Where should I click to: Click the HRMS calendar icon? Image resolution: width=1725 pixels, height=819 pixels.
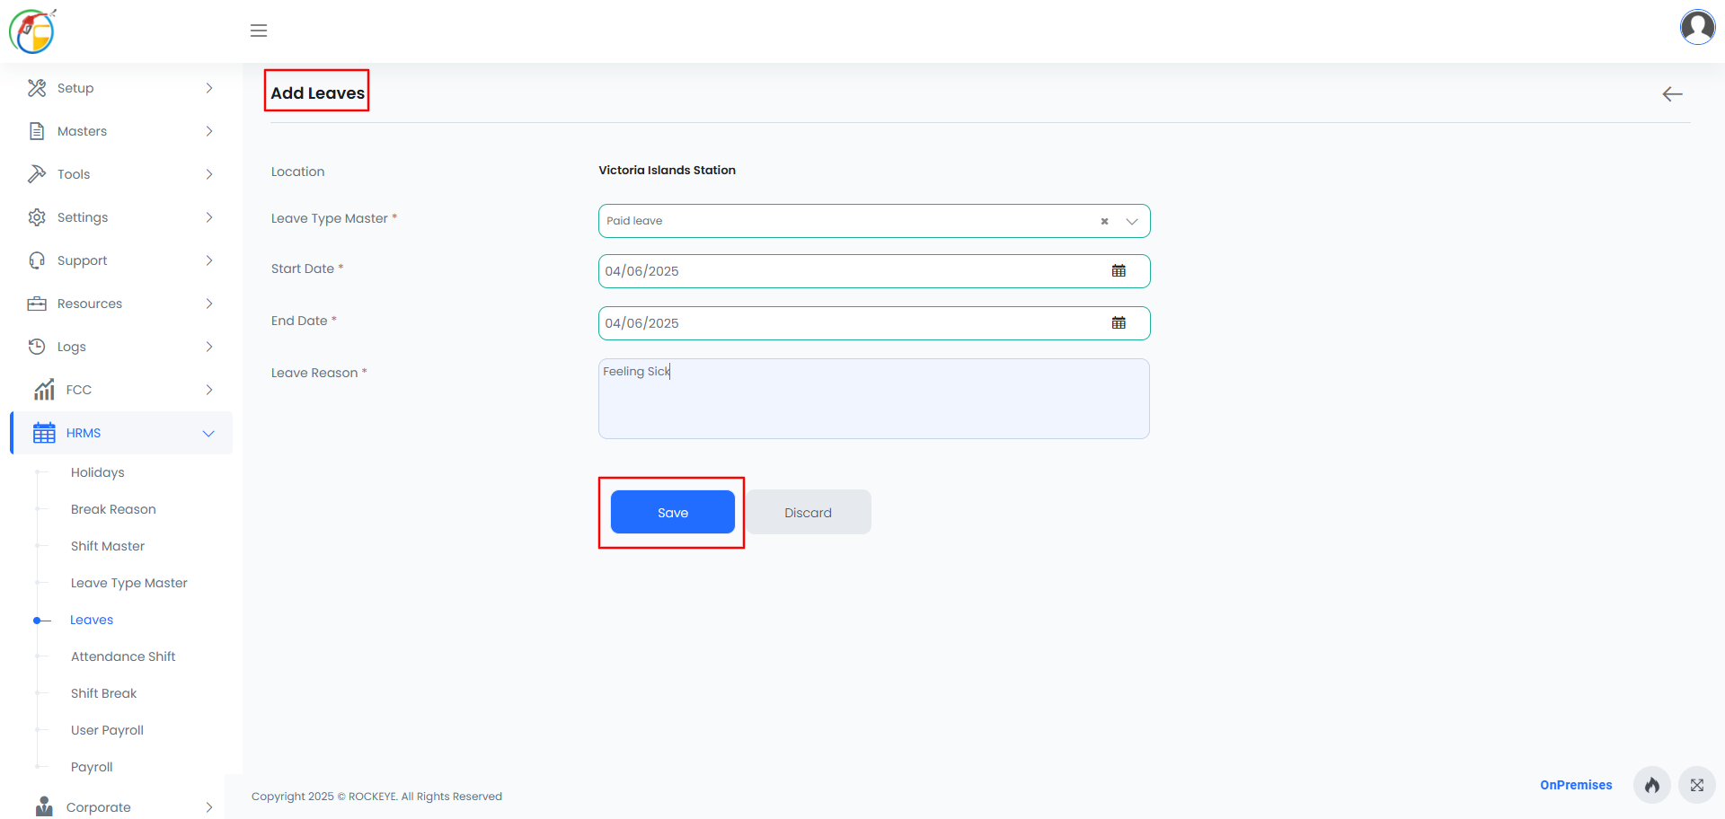tap(44, 433)
